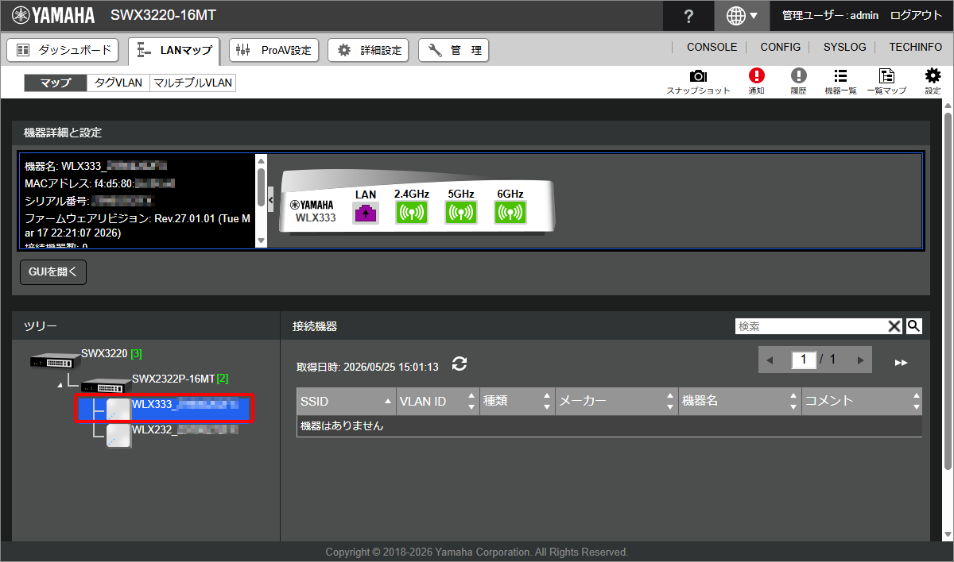Click the purple LAN port icon
Image resolution: width=954 pixels, height=562 pixels.
pos(366,213)
